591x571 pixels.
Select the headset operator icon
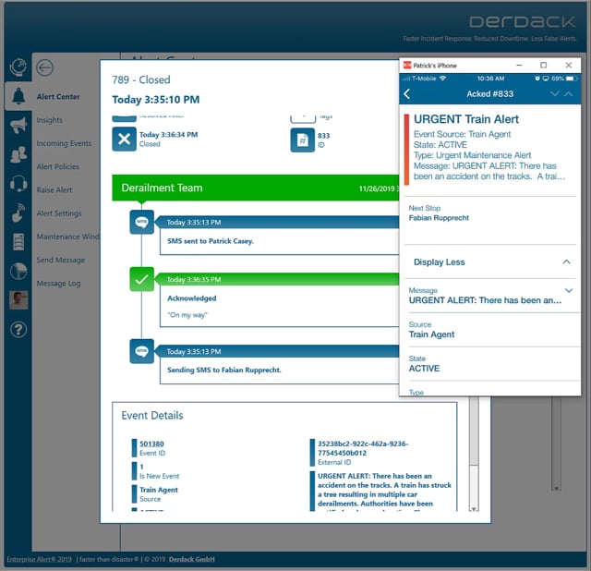(x=18, y=183)
